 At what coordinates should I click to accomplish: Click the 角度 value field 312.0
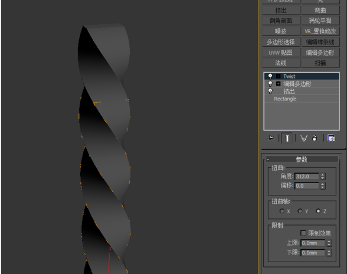(307, 177)
